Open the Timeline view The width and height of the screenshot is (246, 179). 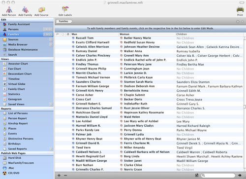pos(27,79)
